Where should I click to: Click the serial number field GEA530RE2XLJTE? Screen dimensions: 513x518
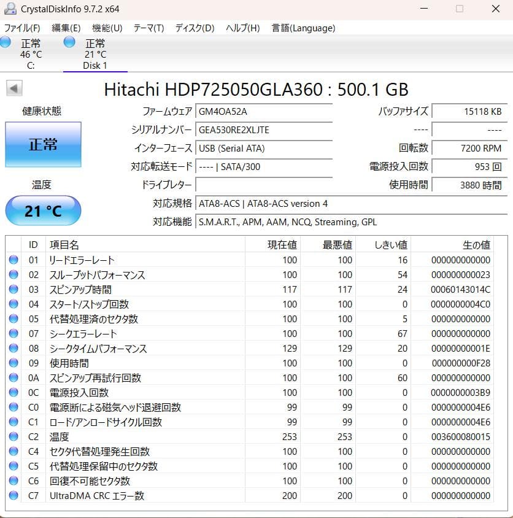pos(264,130)
